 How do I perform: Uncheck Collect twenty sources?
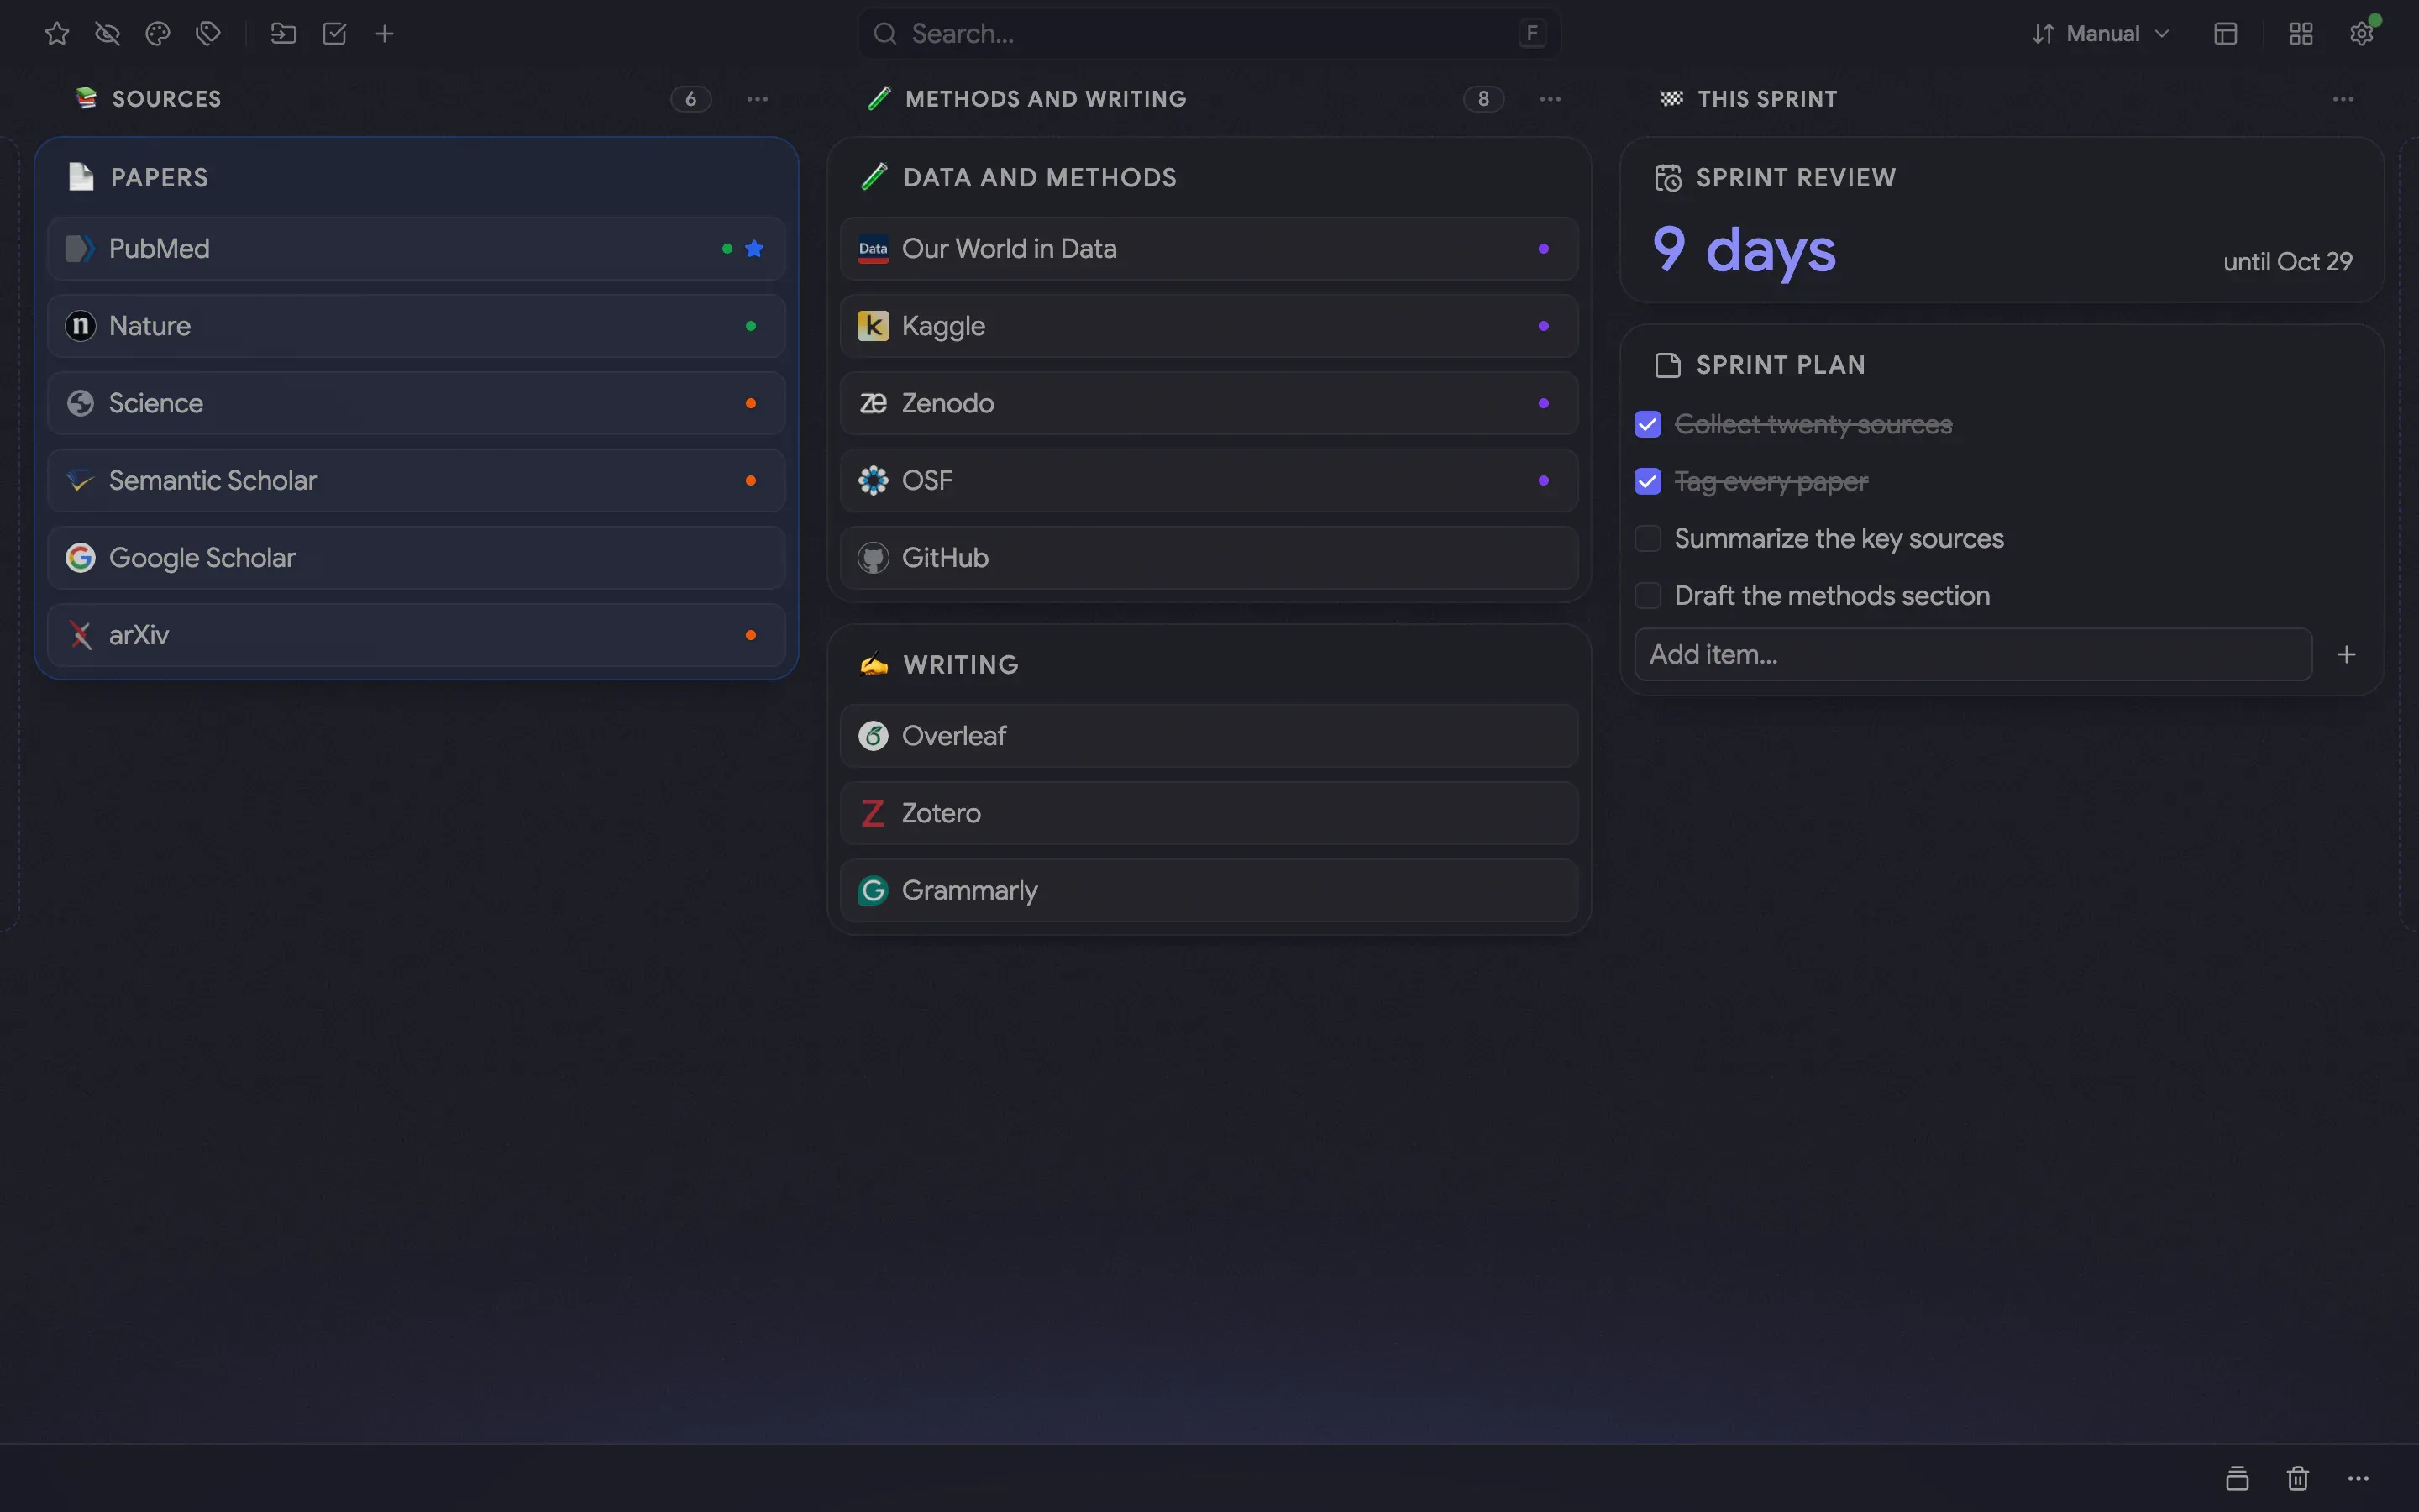[x=1647, y=424]
